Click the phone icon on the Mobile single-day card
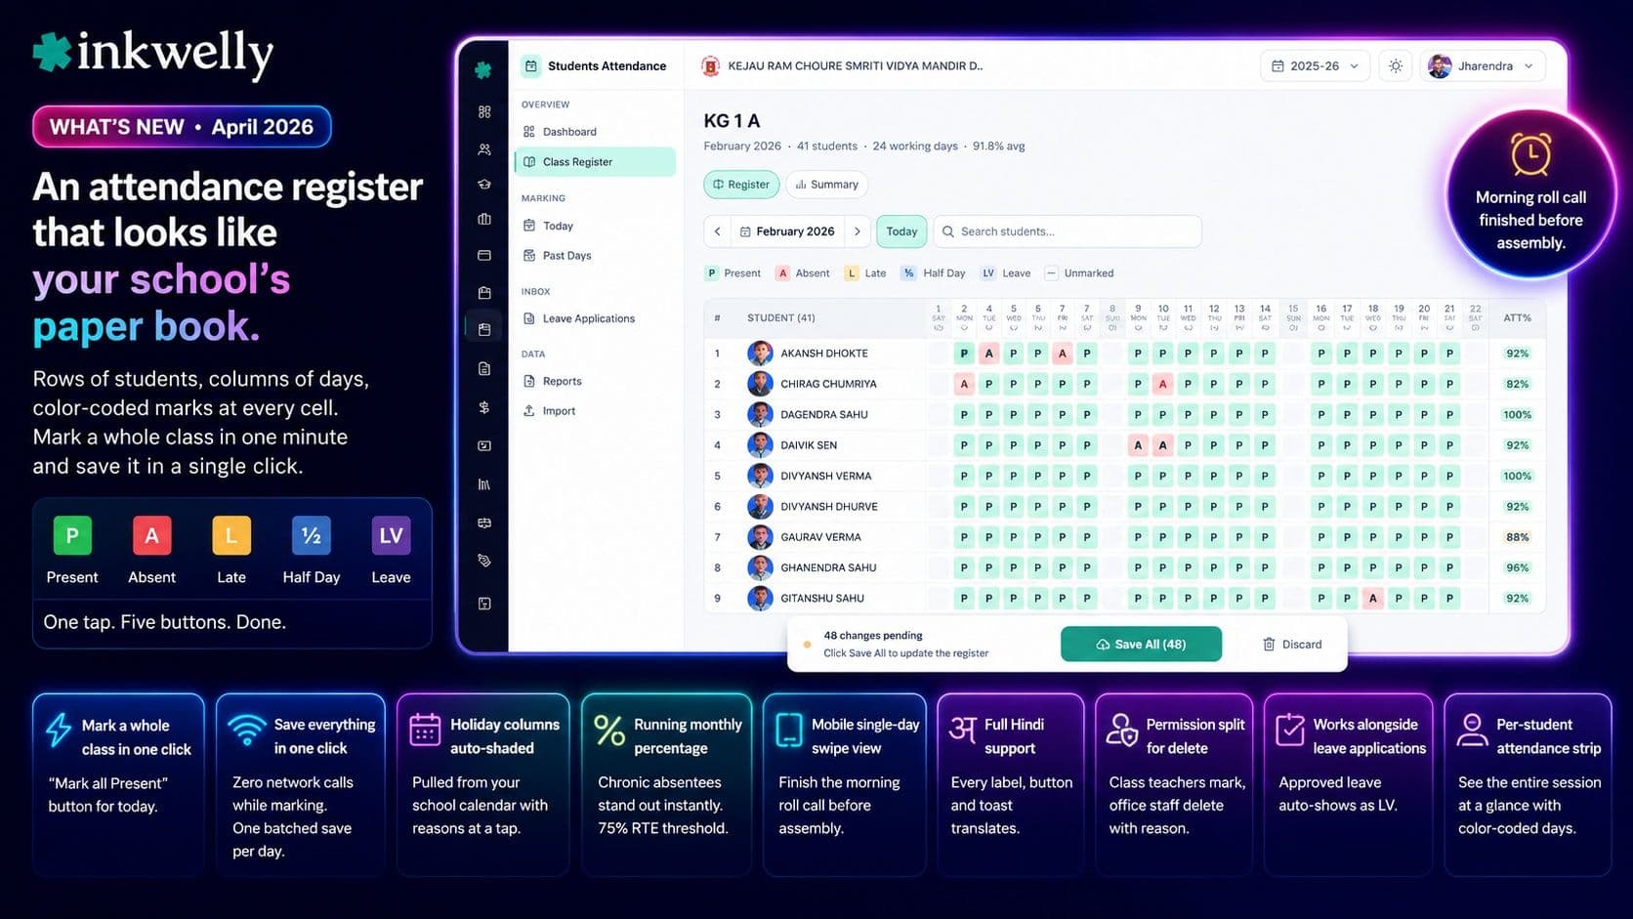1633x919 pixels. [x=789, y=730]
